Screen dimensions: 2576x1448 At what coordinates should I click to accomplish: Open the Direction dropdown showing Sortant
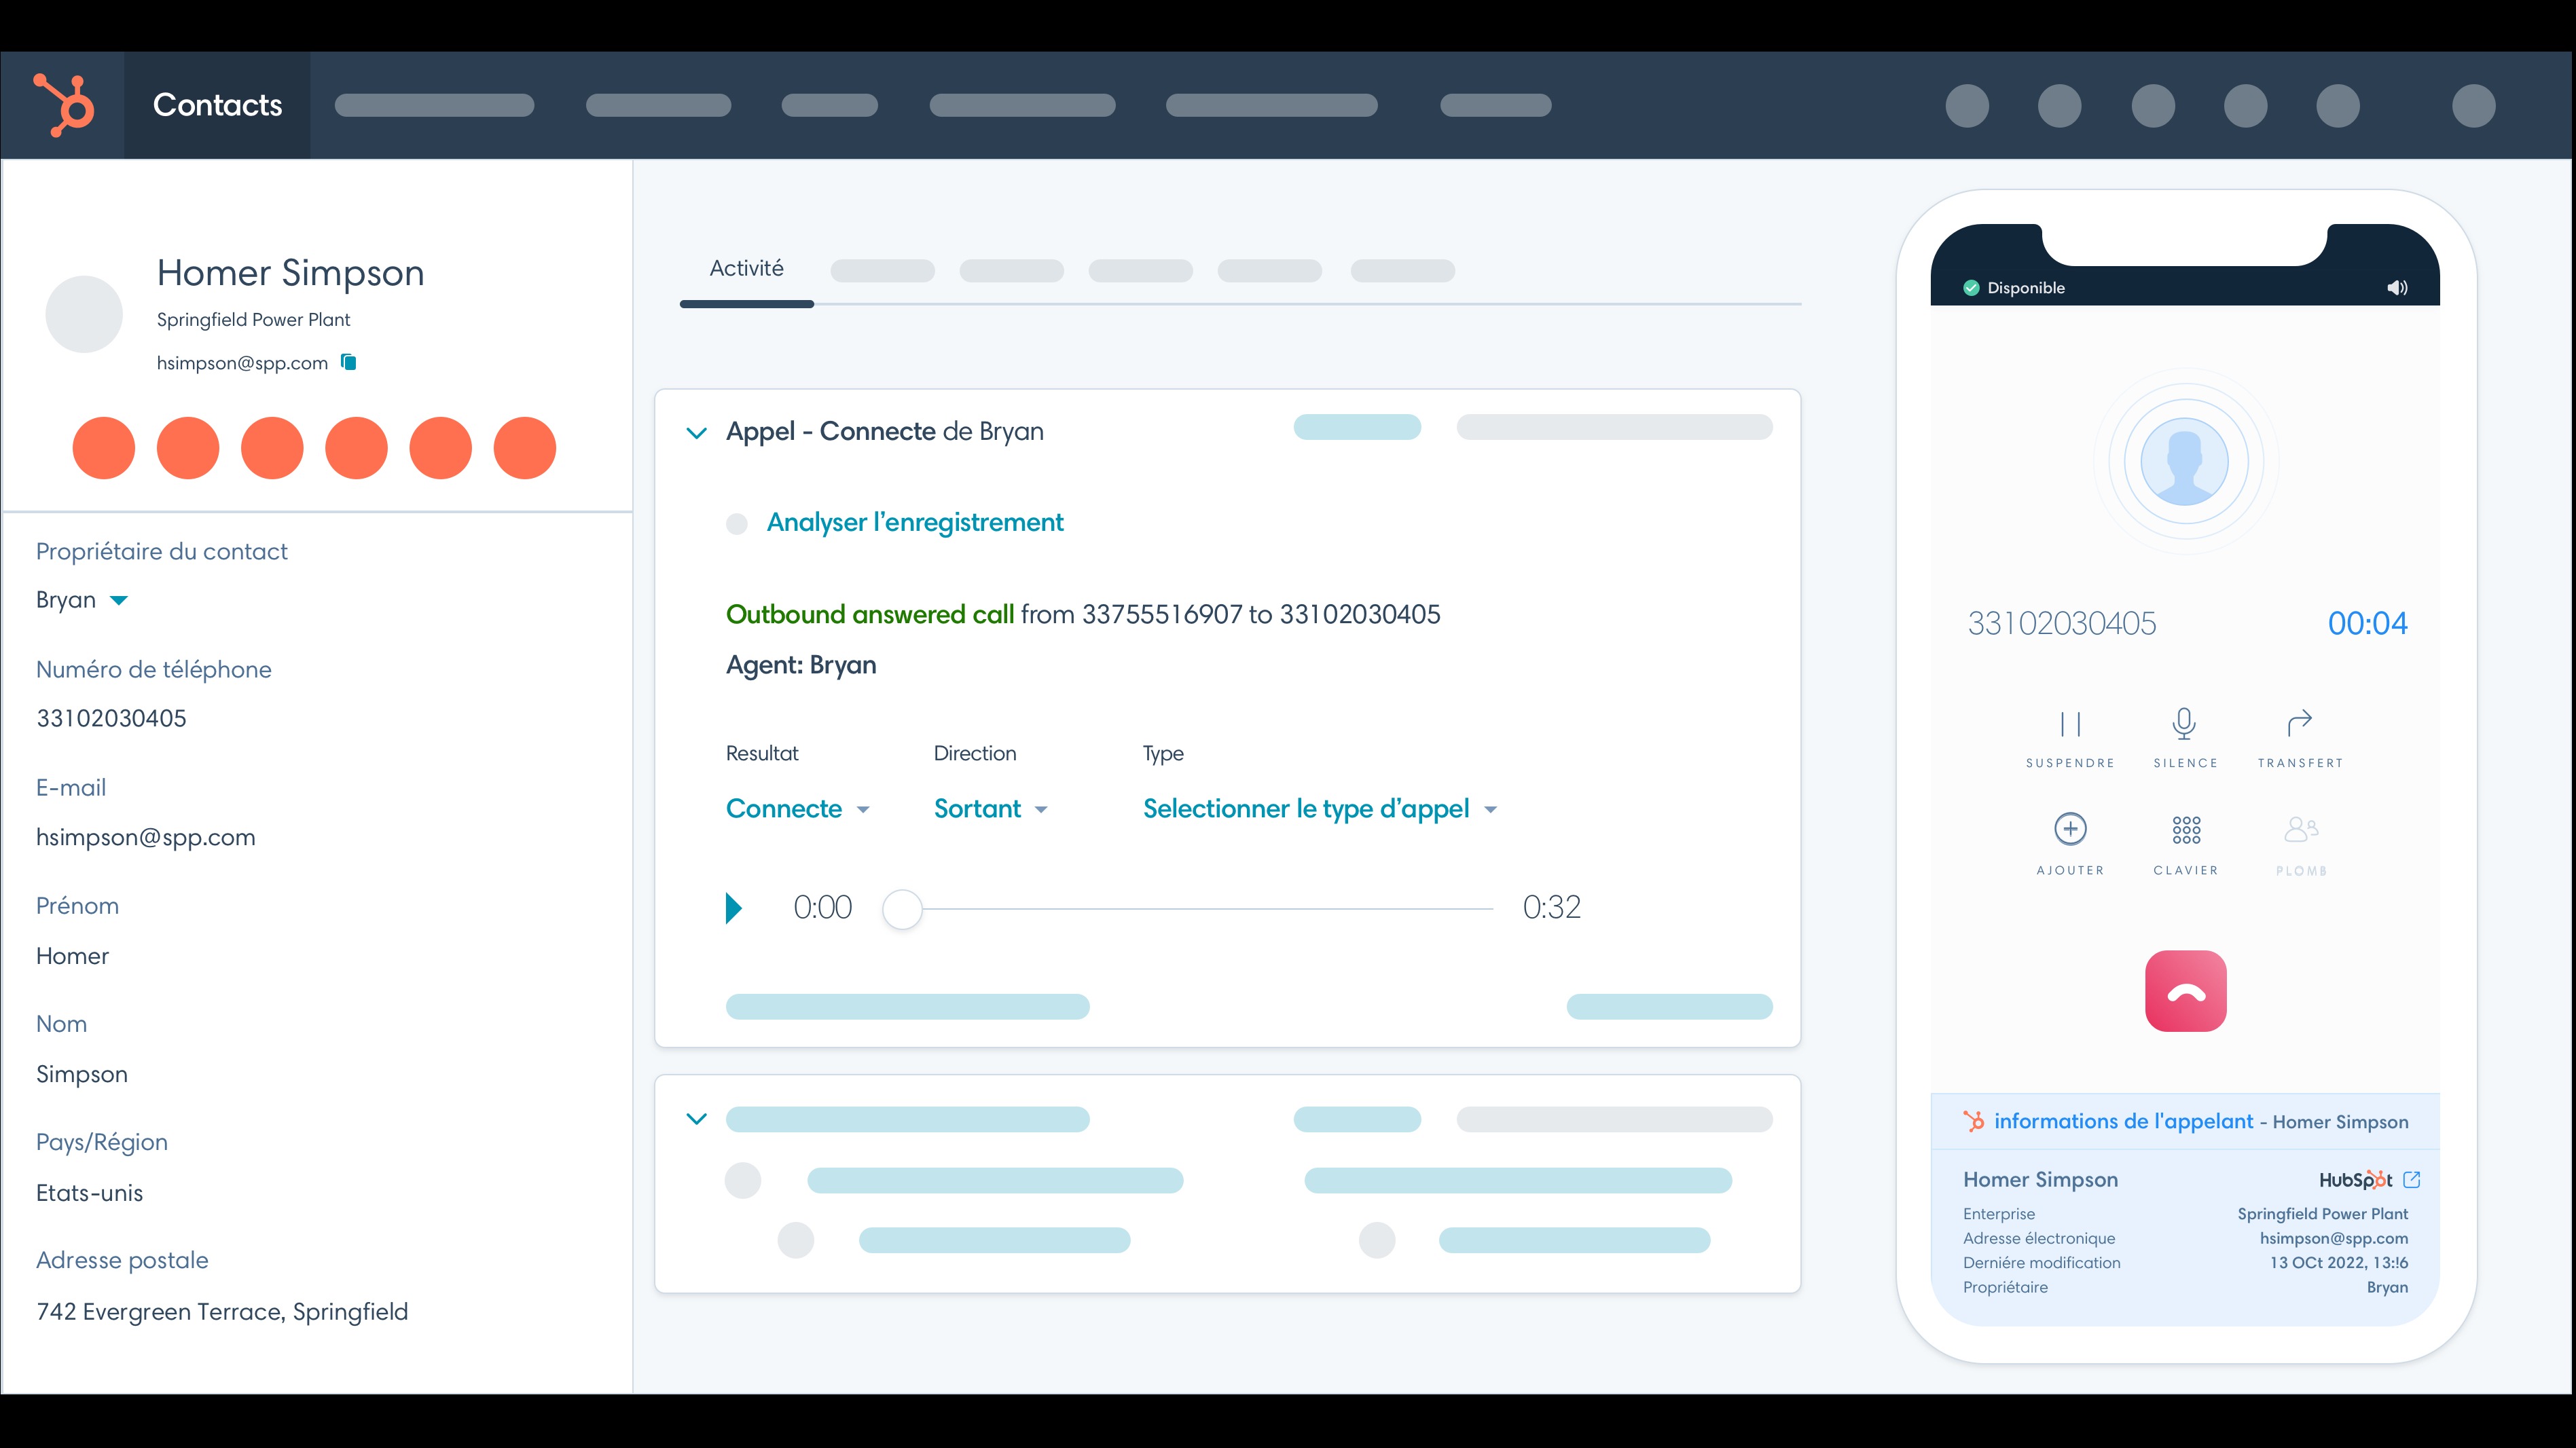990,809
